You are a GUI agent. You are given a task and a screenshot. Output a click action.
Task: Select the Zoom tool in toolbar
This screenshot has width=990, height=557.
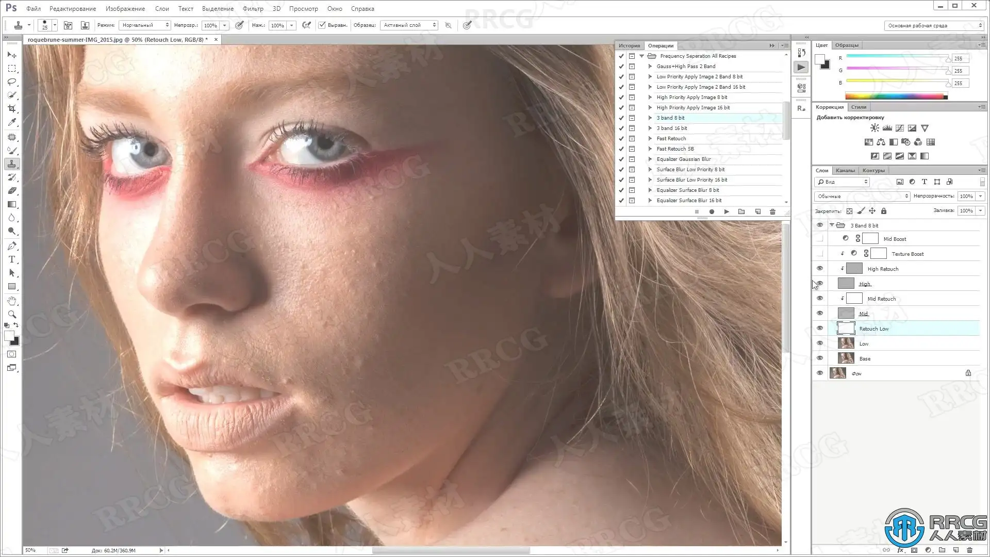point(12,315)
